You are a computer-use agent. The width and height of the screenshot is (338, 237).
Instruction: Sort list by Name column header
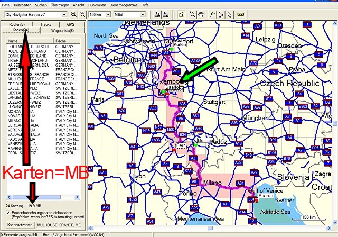tap(30, 41)
